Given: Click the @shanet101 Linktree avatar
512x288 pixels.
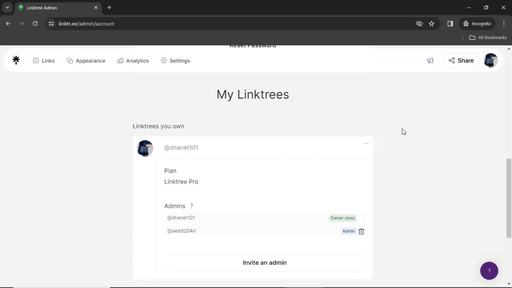Looking at the screenshot, I should [145, 148].
